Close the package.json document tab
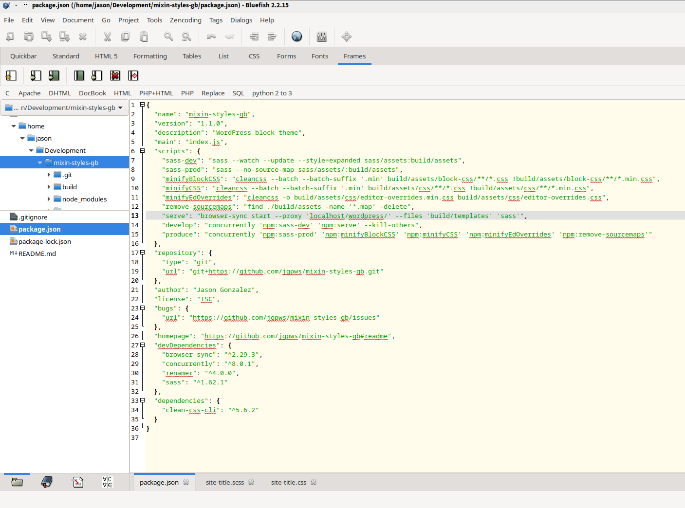Viewport: 685px width, 508px height. [186, 482]
